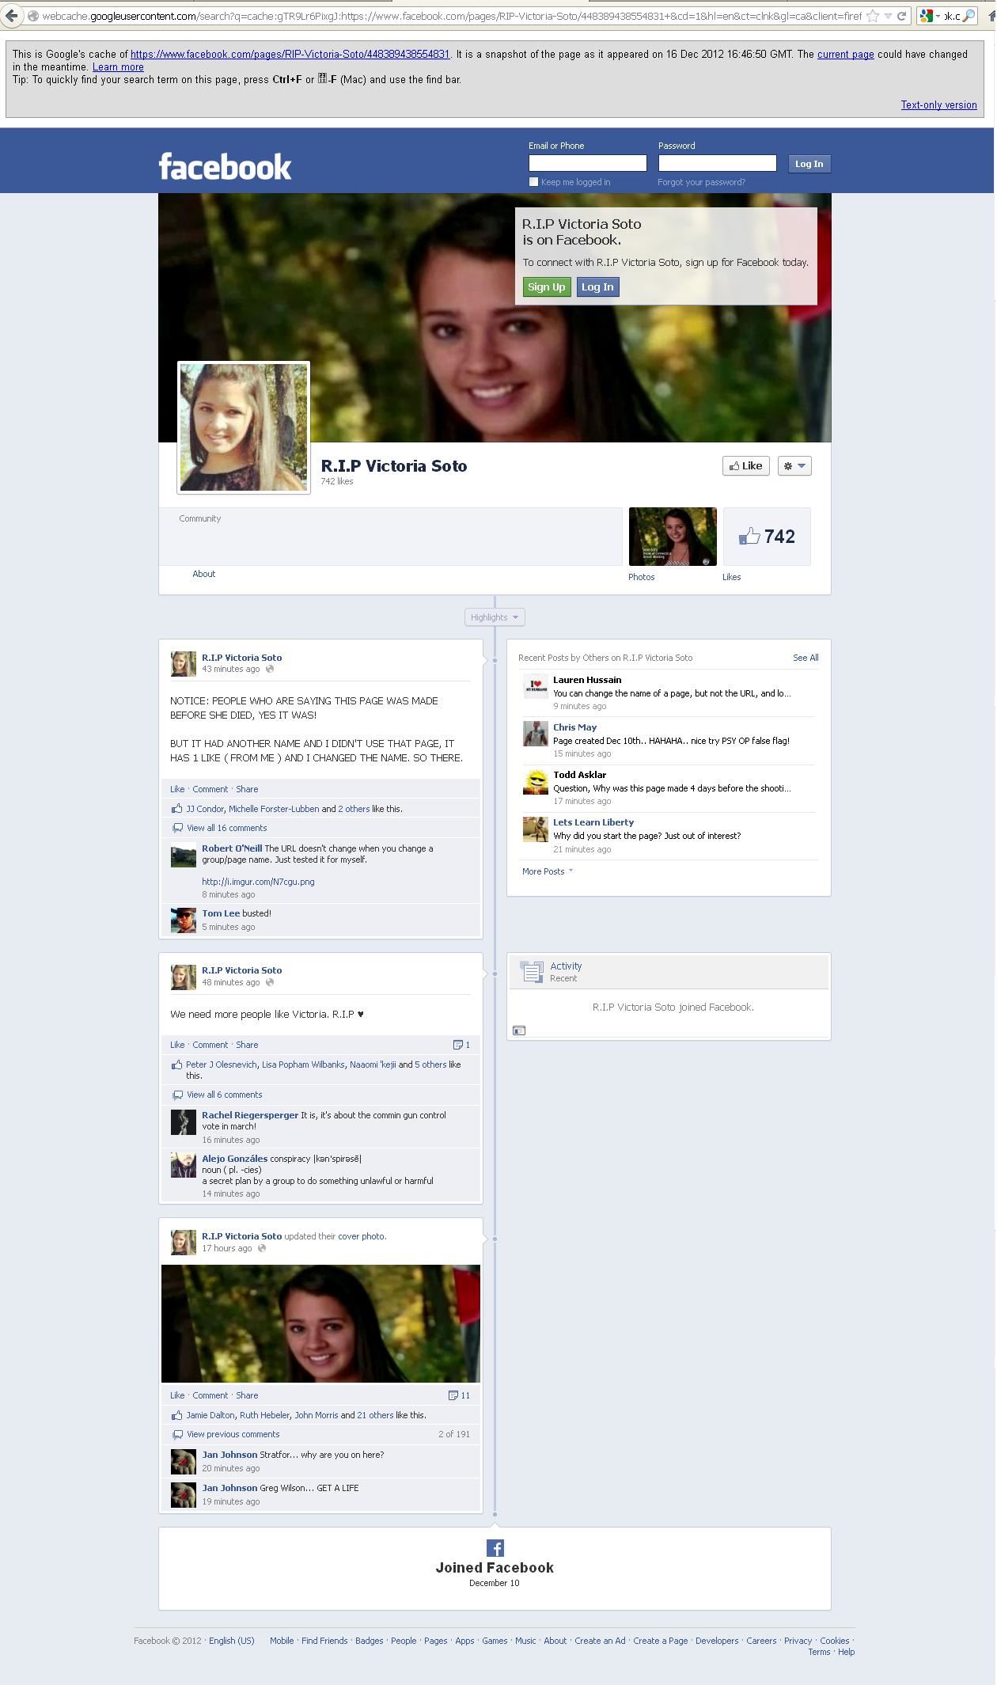Image resolution: width=997 pixels, height=1685 pixels.
Task: Open Find Friends in the footer
Action: [x=324, y=1641]
